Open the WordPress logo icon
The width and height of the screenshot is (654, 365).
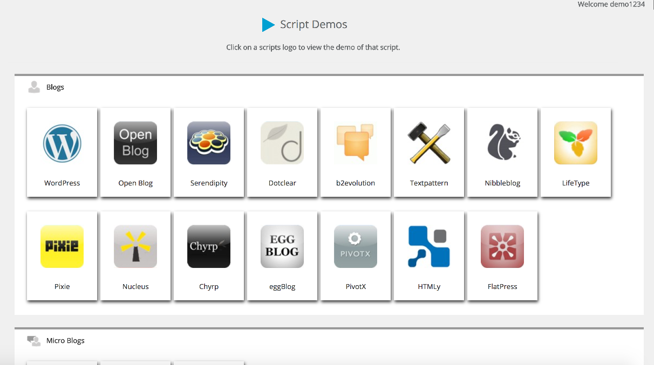point(62,143)
